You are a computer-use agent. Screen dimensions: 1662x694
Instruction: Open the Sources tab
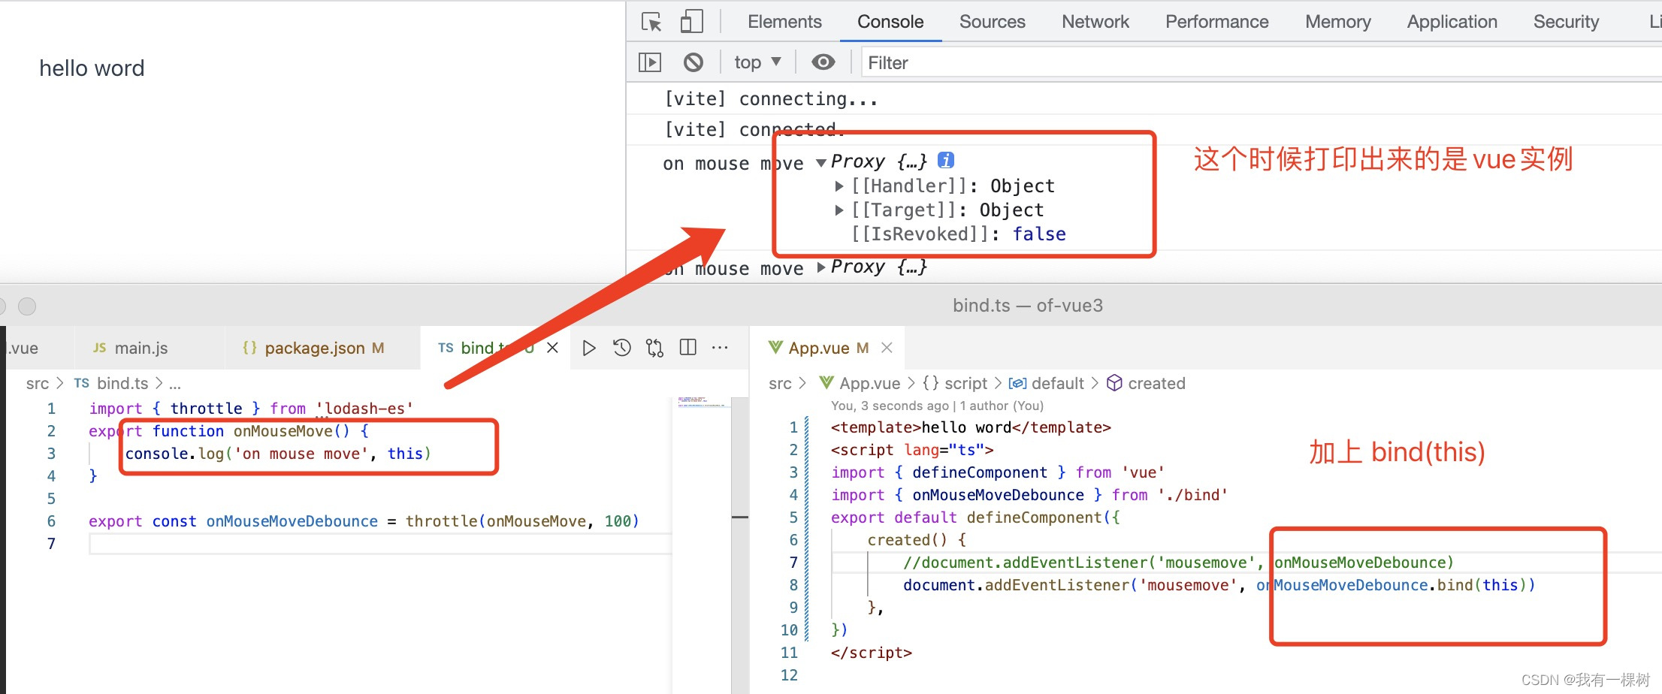[x=992, y=22]
